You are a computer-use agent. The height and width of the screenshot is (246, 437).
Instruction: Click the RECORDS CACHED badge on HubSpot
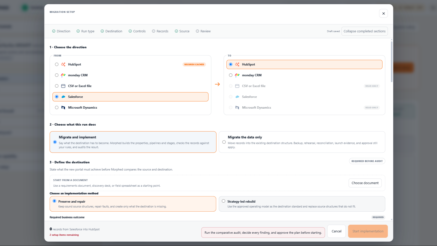pos(194,64)
